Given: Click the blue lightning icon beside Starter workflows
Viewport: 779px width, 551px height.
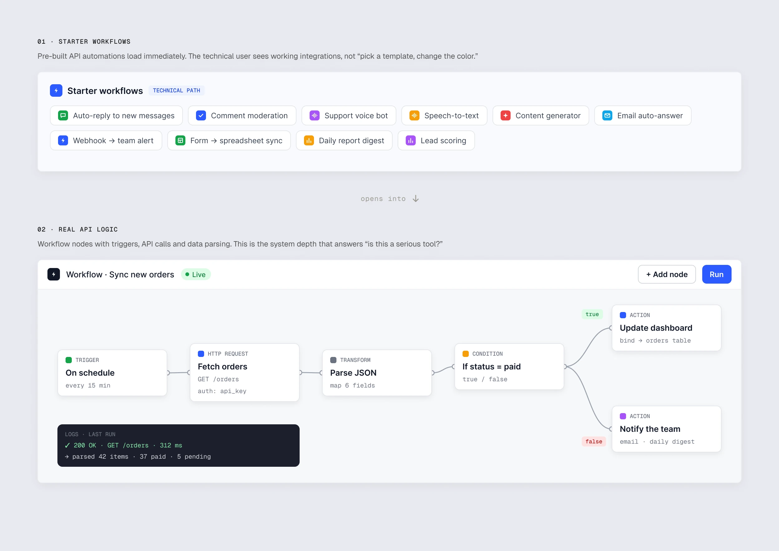Looking at the screenshot, I should click(56, 90).
